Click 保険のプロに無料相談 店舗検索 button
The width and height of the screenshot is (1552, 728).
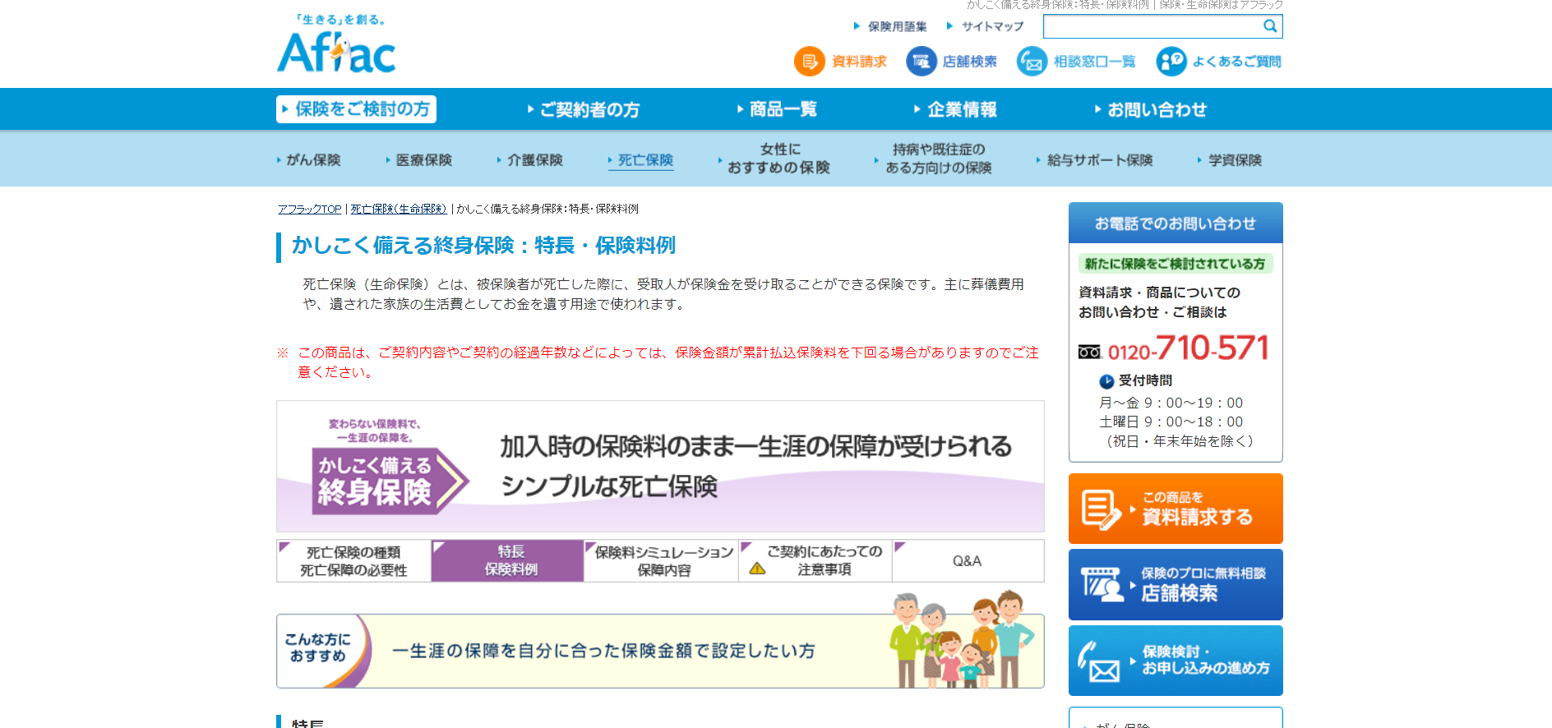coord(1176,584)
